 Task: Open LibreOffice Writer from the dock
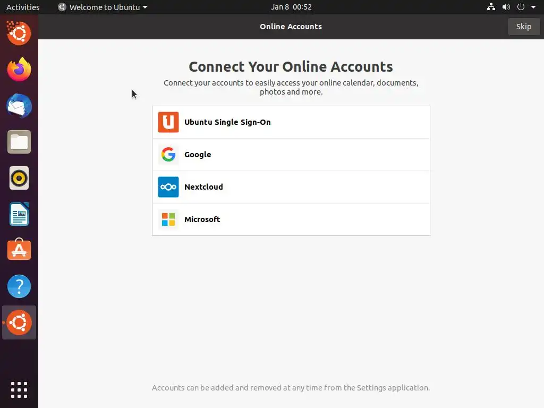coord(19,215)
